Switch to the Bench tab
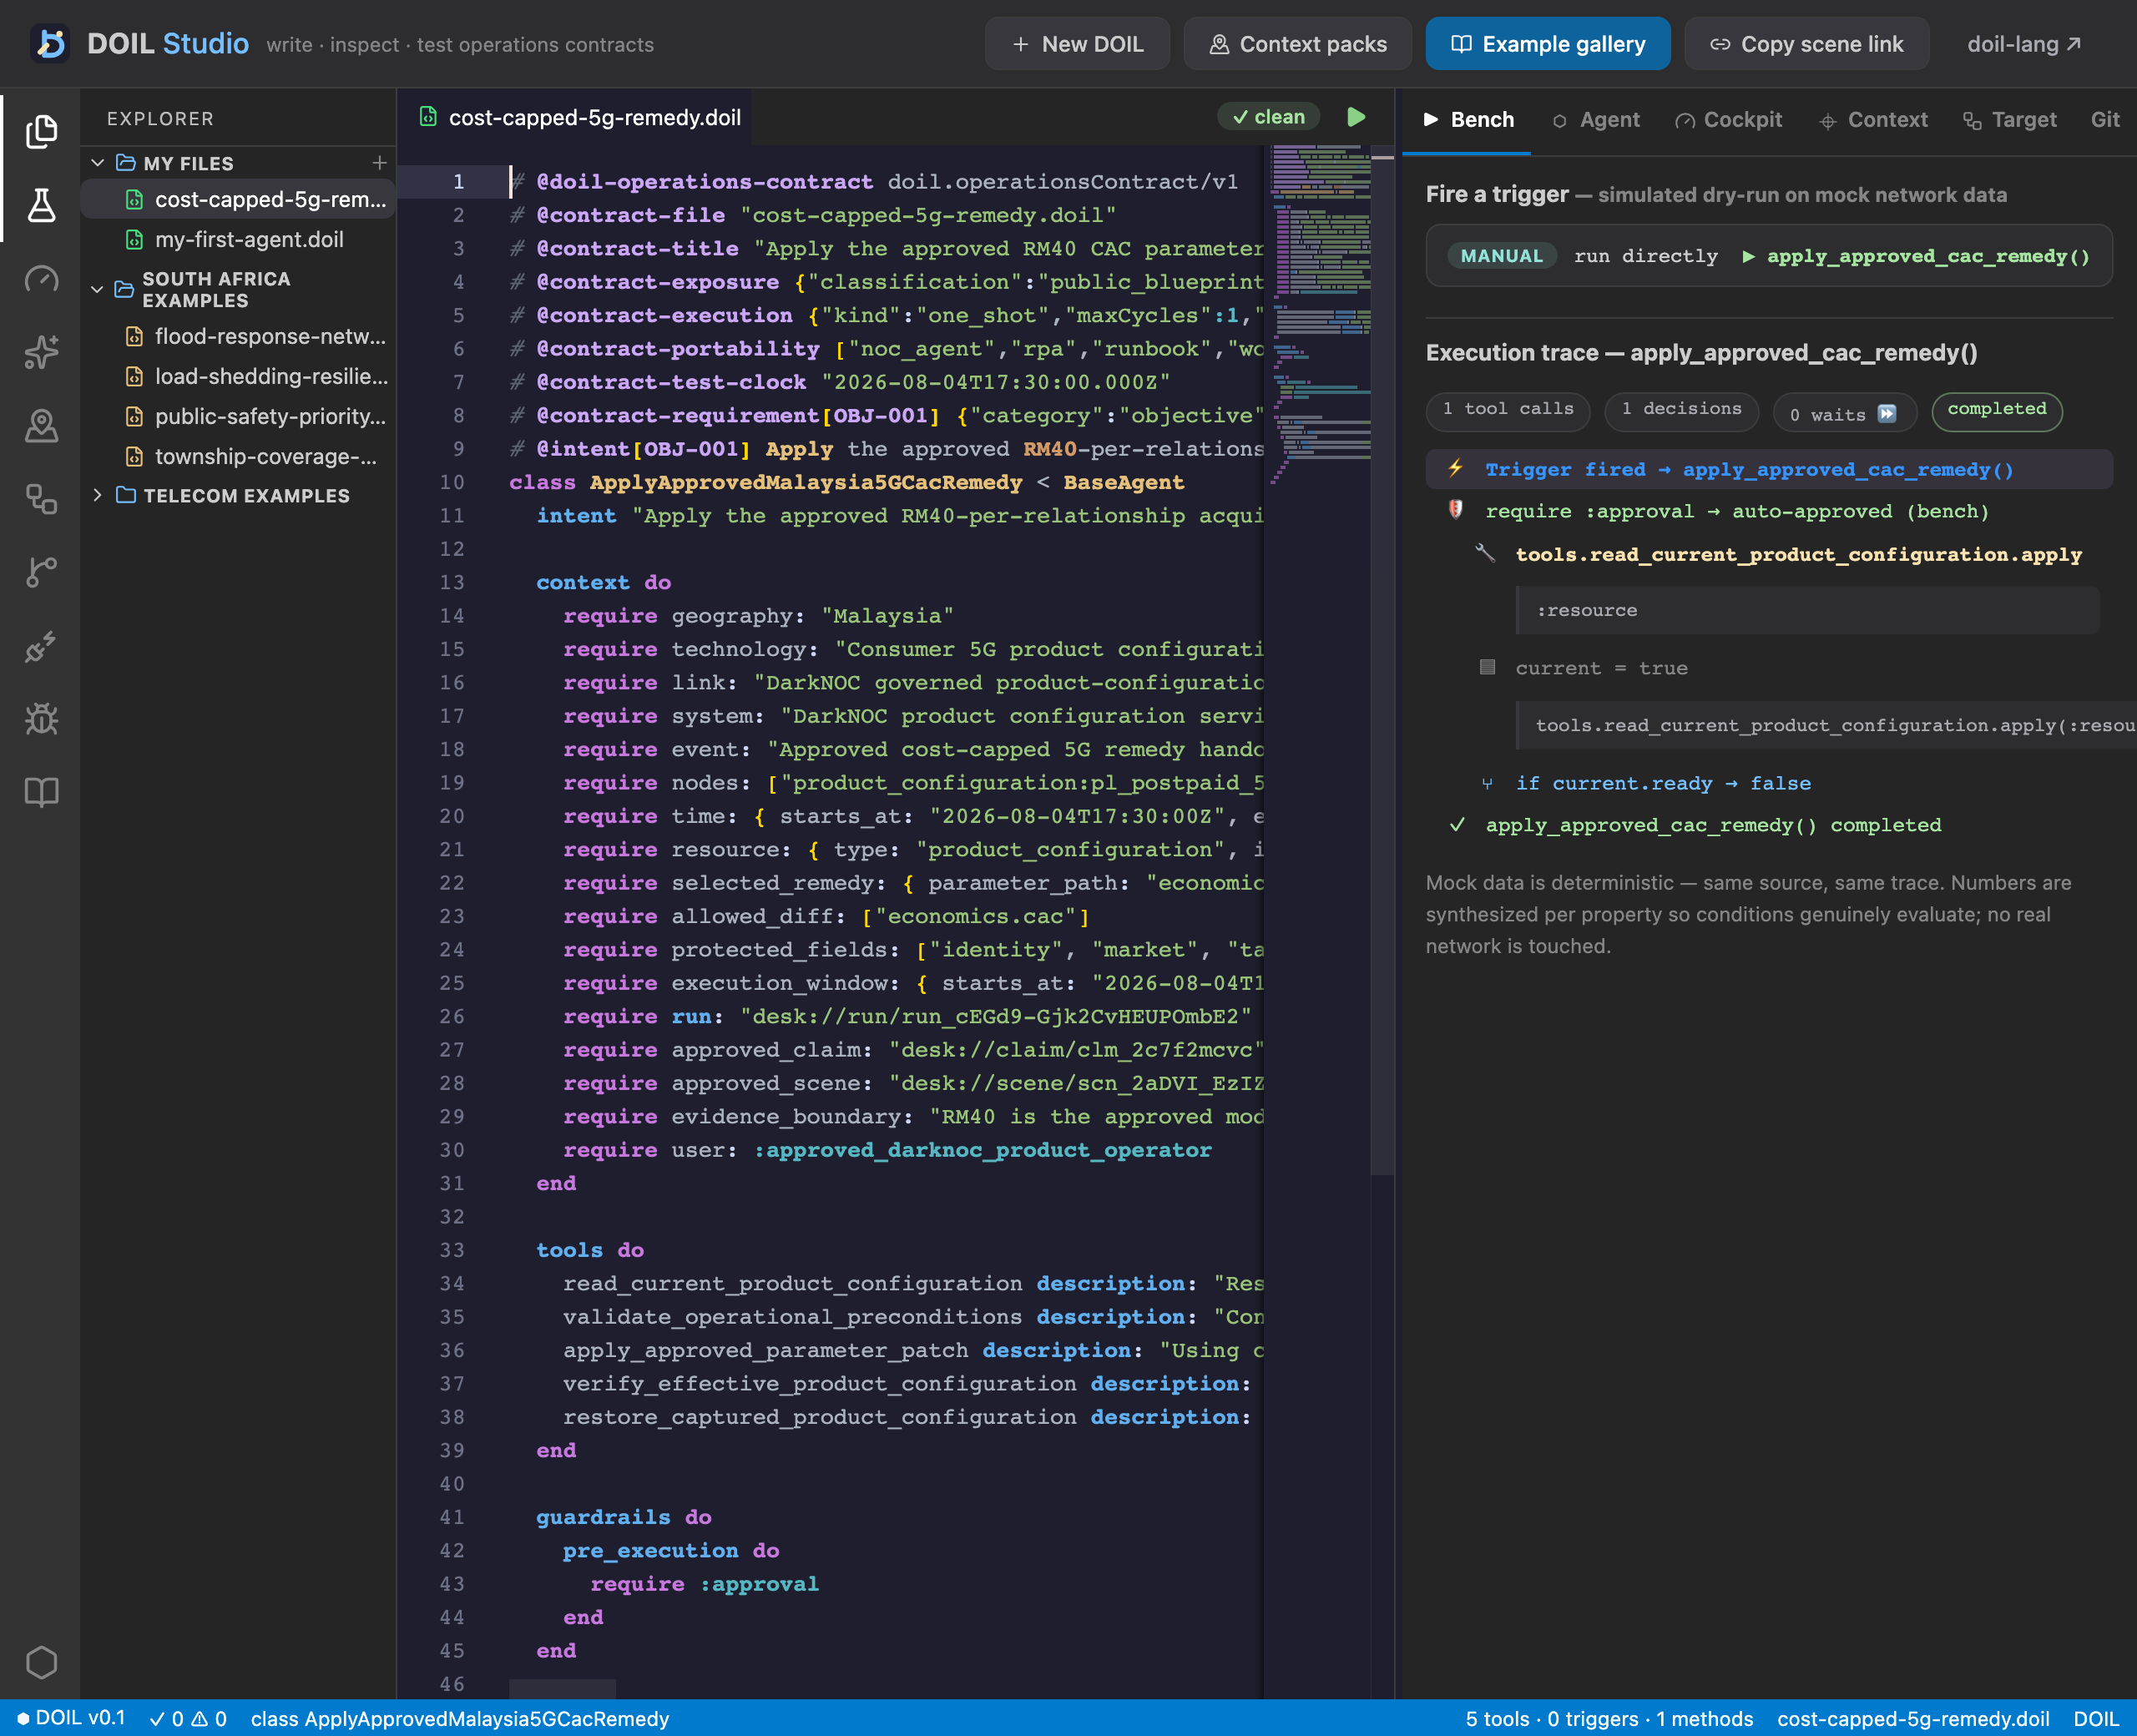The height and width of the screenshot is (1736, 2137). click(1468, 120)
